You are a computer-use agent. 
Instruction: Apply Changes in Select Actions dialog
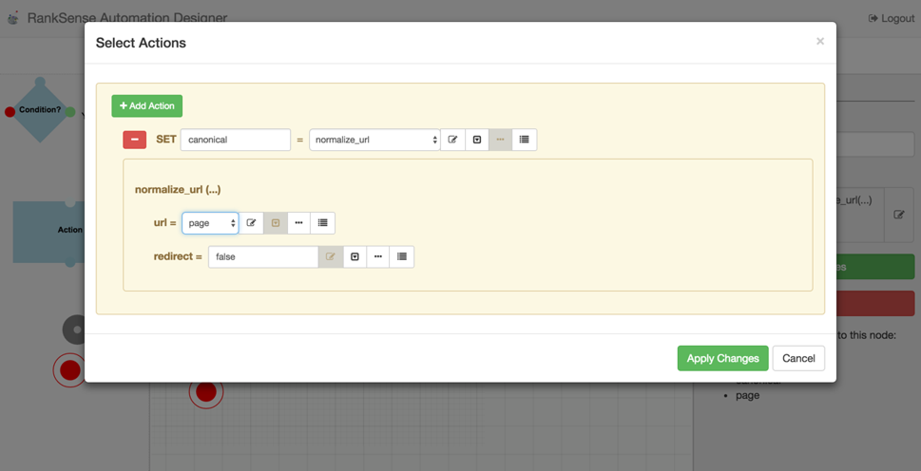723,358
